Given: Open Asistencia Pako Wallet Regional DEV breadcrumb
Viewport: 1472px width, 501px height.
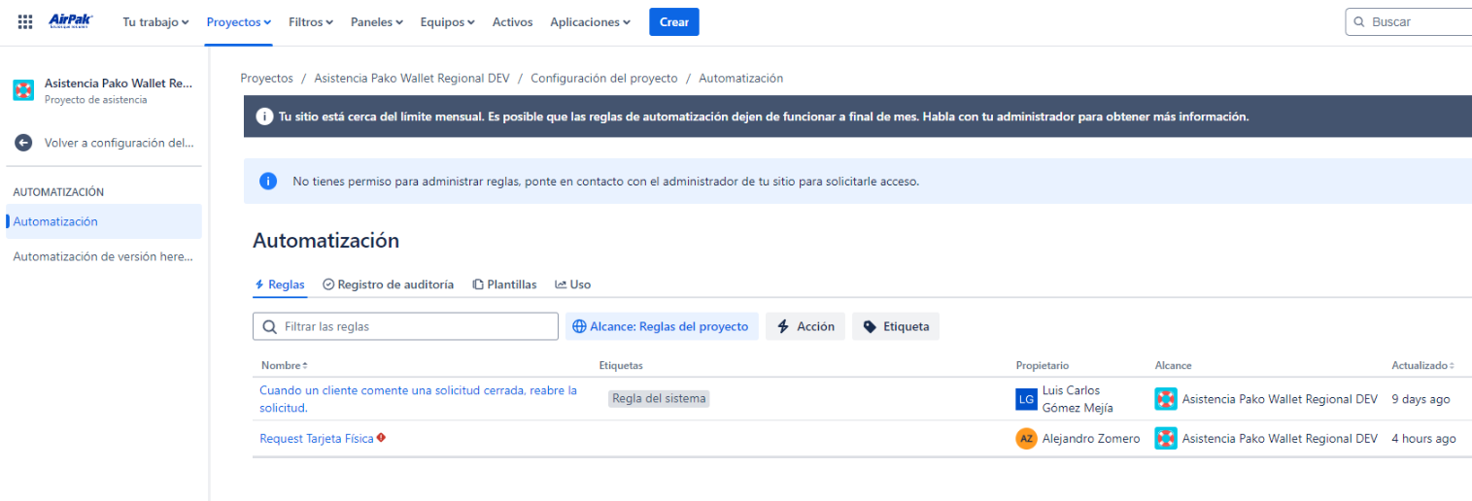Looking at the screenshot, I should 412,78.
